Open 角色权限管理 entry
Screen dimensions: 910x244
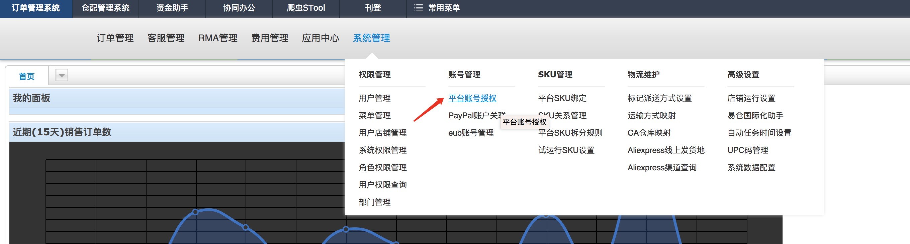383,168
